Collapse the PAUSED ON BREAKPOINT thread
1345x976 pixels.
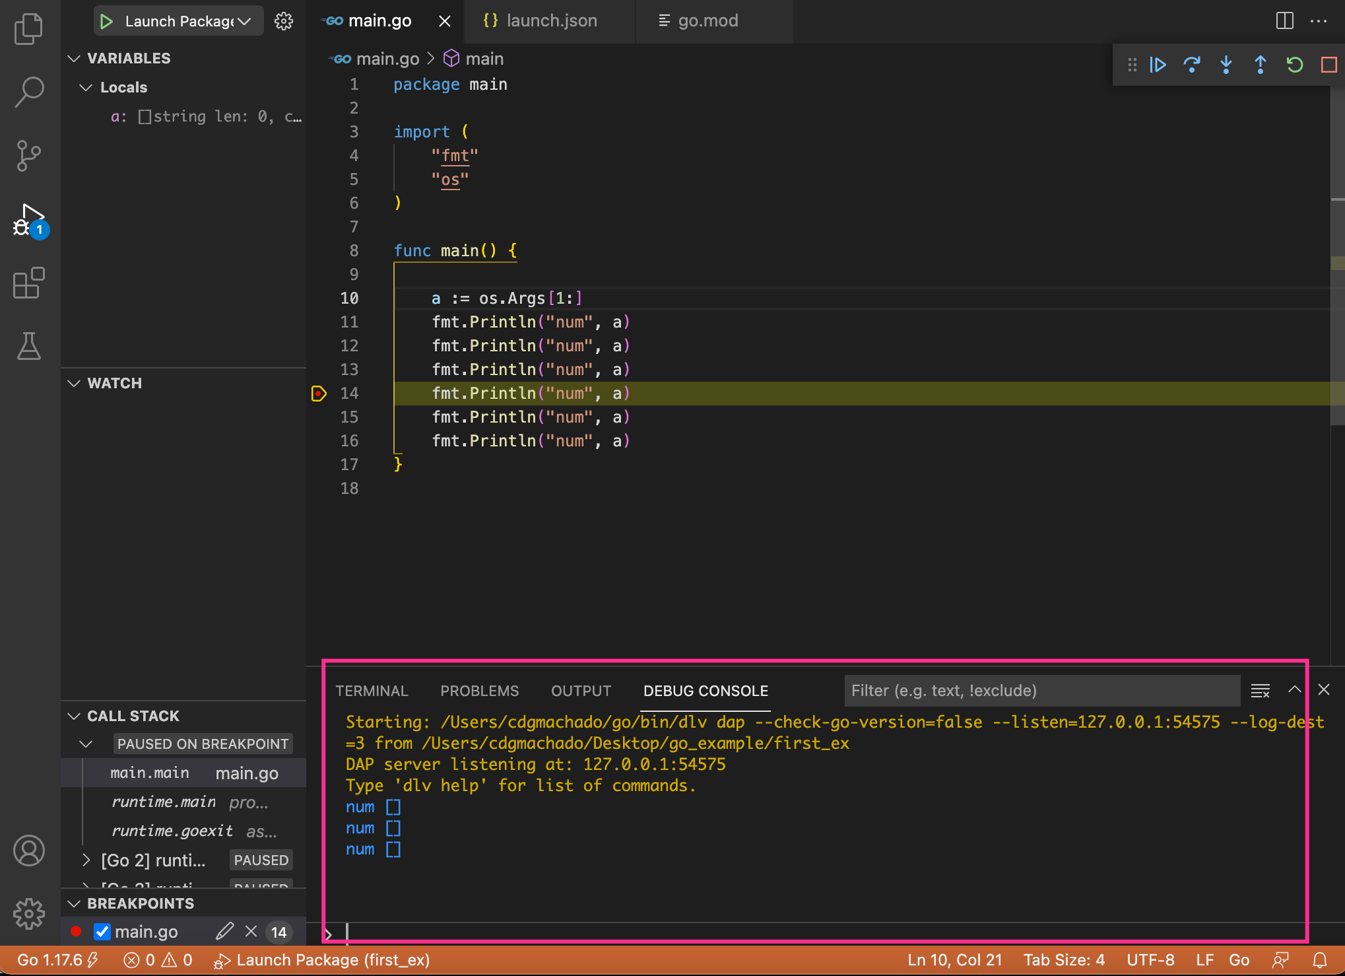tap(86, 744)
